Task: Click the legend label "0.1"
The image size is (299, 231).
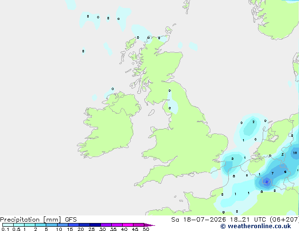Action: [5, 229]
